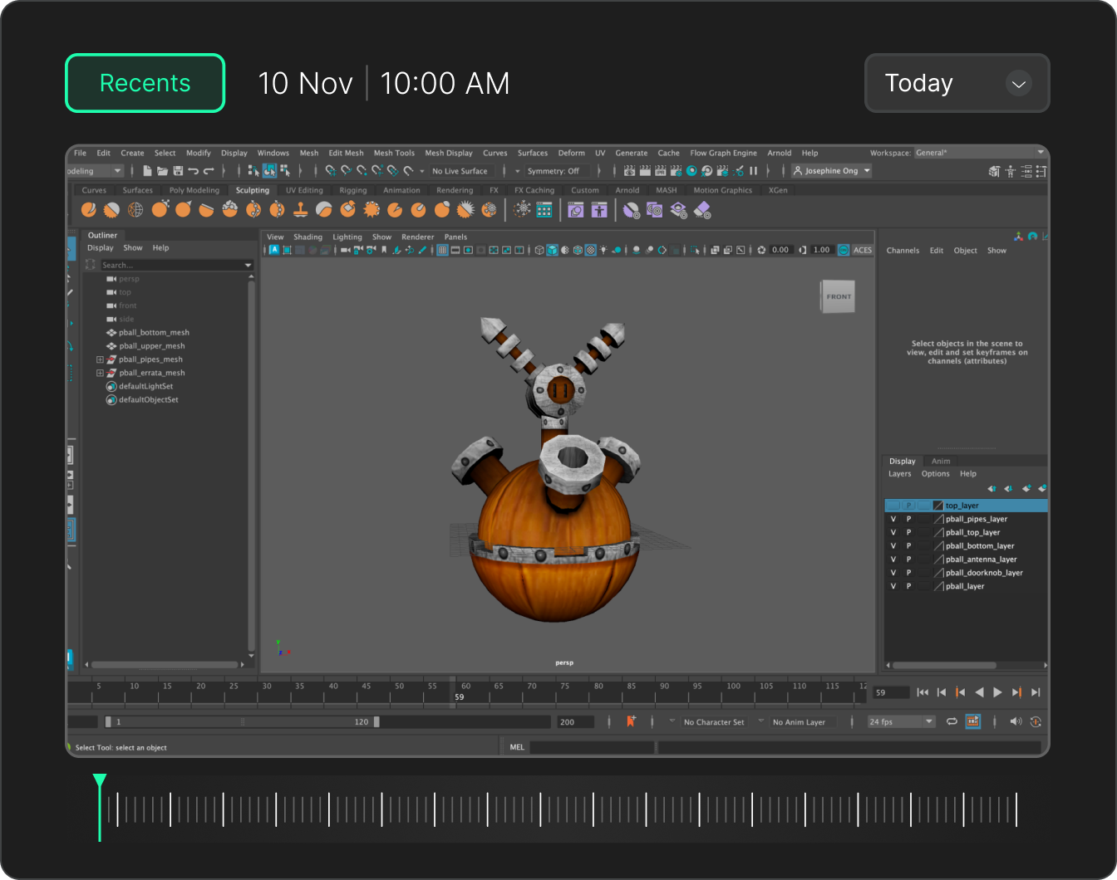
Task: Click the Recents button
Action: [145, 83]
